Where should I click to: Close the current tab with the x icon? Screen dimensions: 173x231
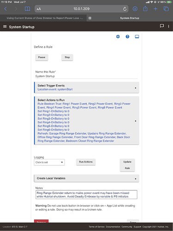click(90, 18)
